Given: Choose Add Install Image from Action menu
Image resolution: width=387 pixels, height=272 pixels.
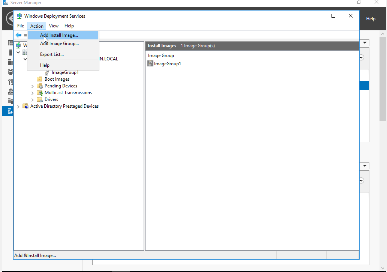Looking at the screenshot, I should (x=59, y=35).
